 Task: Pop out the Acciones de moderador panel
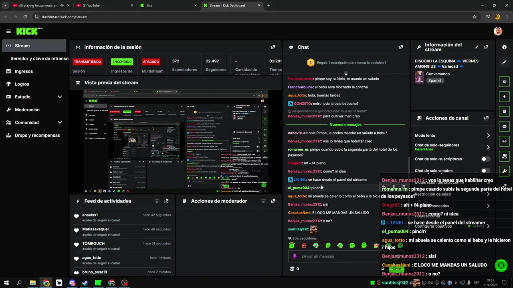273,201
